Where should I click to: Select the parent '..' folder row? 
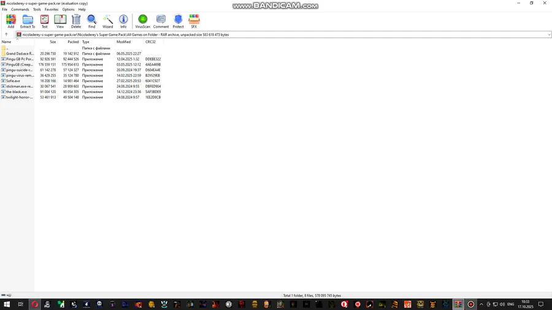click(x=81, y=48)
